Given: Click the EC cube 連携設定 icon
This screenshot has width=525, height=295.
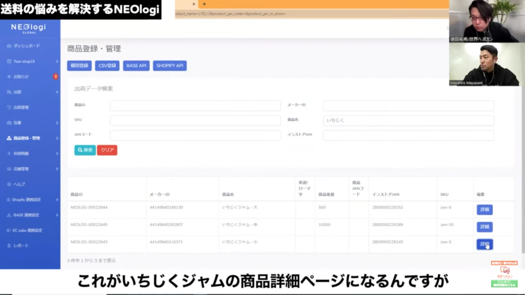Looking at the screenshot, I should click(x=9, y=230).
